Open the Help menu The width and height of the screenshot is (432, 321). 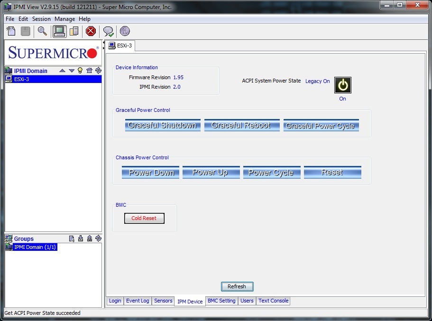pyautogui.click(x=84, y=19)
